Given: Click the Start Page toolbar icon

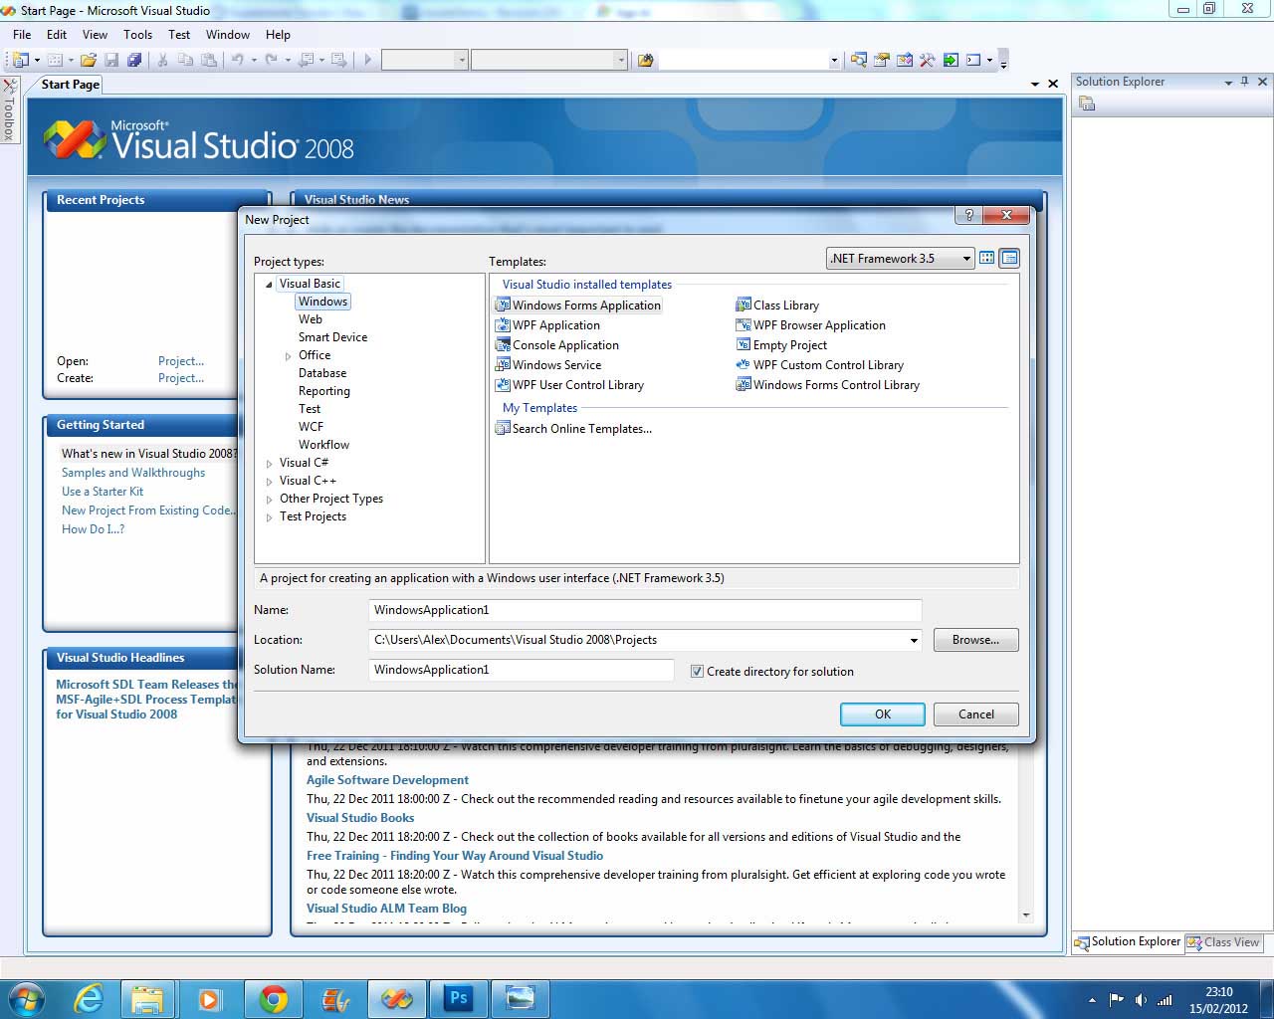Looking at the screenshot, I should [951, 60].
